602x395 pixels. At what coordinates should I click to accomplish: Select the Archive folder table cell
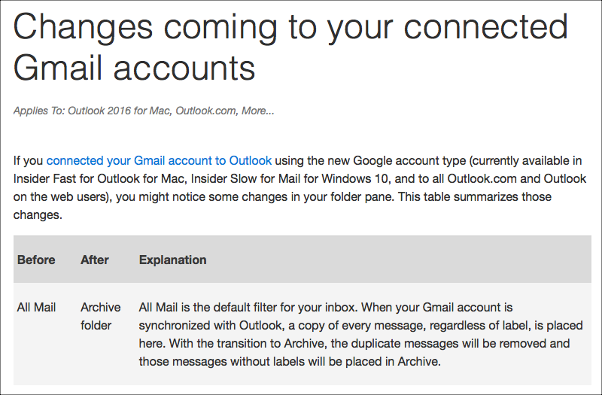pyautogui.click(x=100, y=316)
